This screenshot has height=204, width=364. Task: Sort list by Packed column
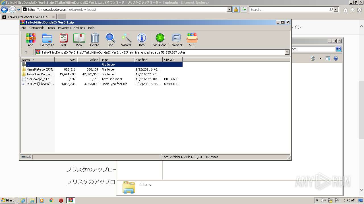point(88,60)
